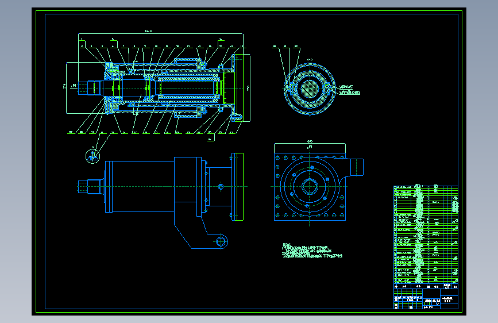Click the stepped shaft end in the side view

91,187
